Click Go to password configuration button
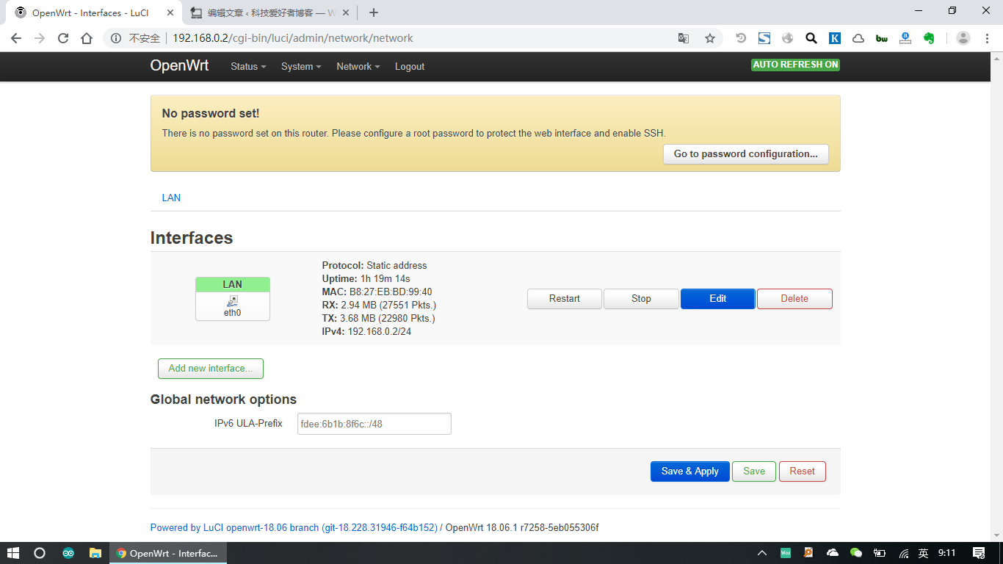1003x564 pixels. pos(745,153)
